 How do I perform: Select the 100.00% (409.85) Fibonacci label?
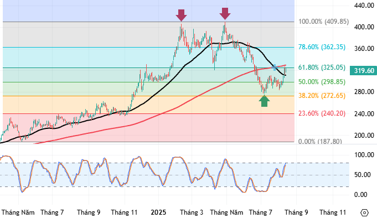tap(323, 22)
